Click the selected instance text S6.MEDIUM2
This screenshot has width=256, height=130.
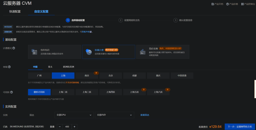click(27, 126)
